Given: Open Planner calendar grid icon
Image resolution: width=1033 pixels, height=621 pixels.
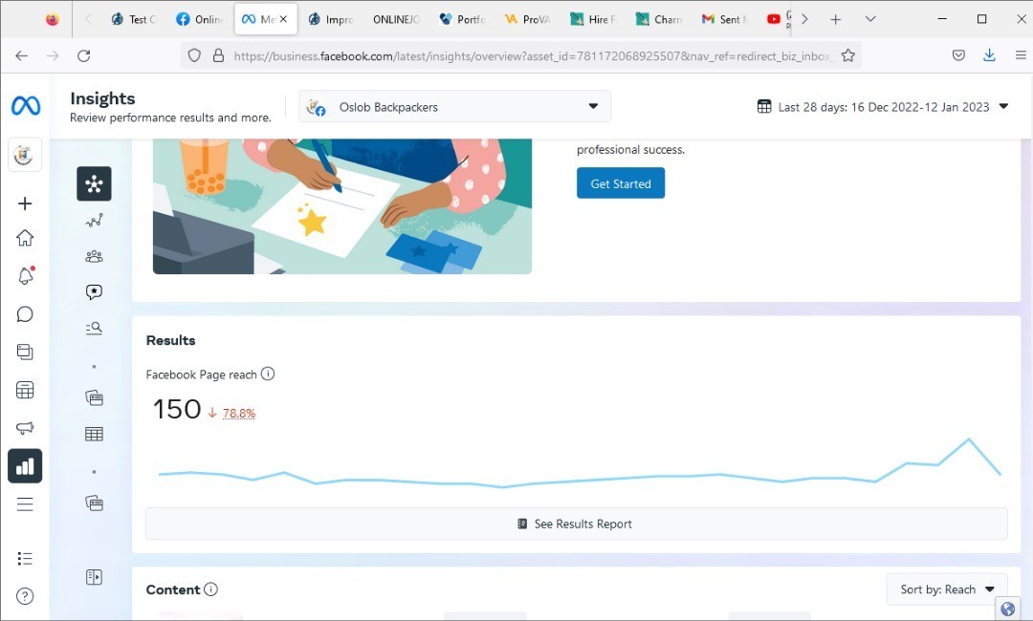Looking at the screenshot, I should (25, 390).
